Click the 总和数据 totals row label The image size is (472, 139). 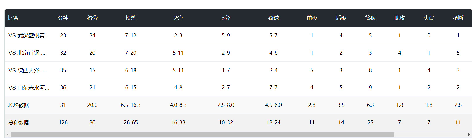(x=19, y=123)
